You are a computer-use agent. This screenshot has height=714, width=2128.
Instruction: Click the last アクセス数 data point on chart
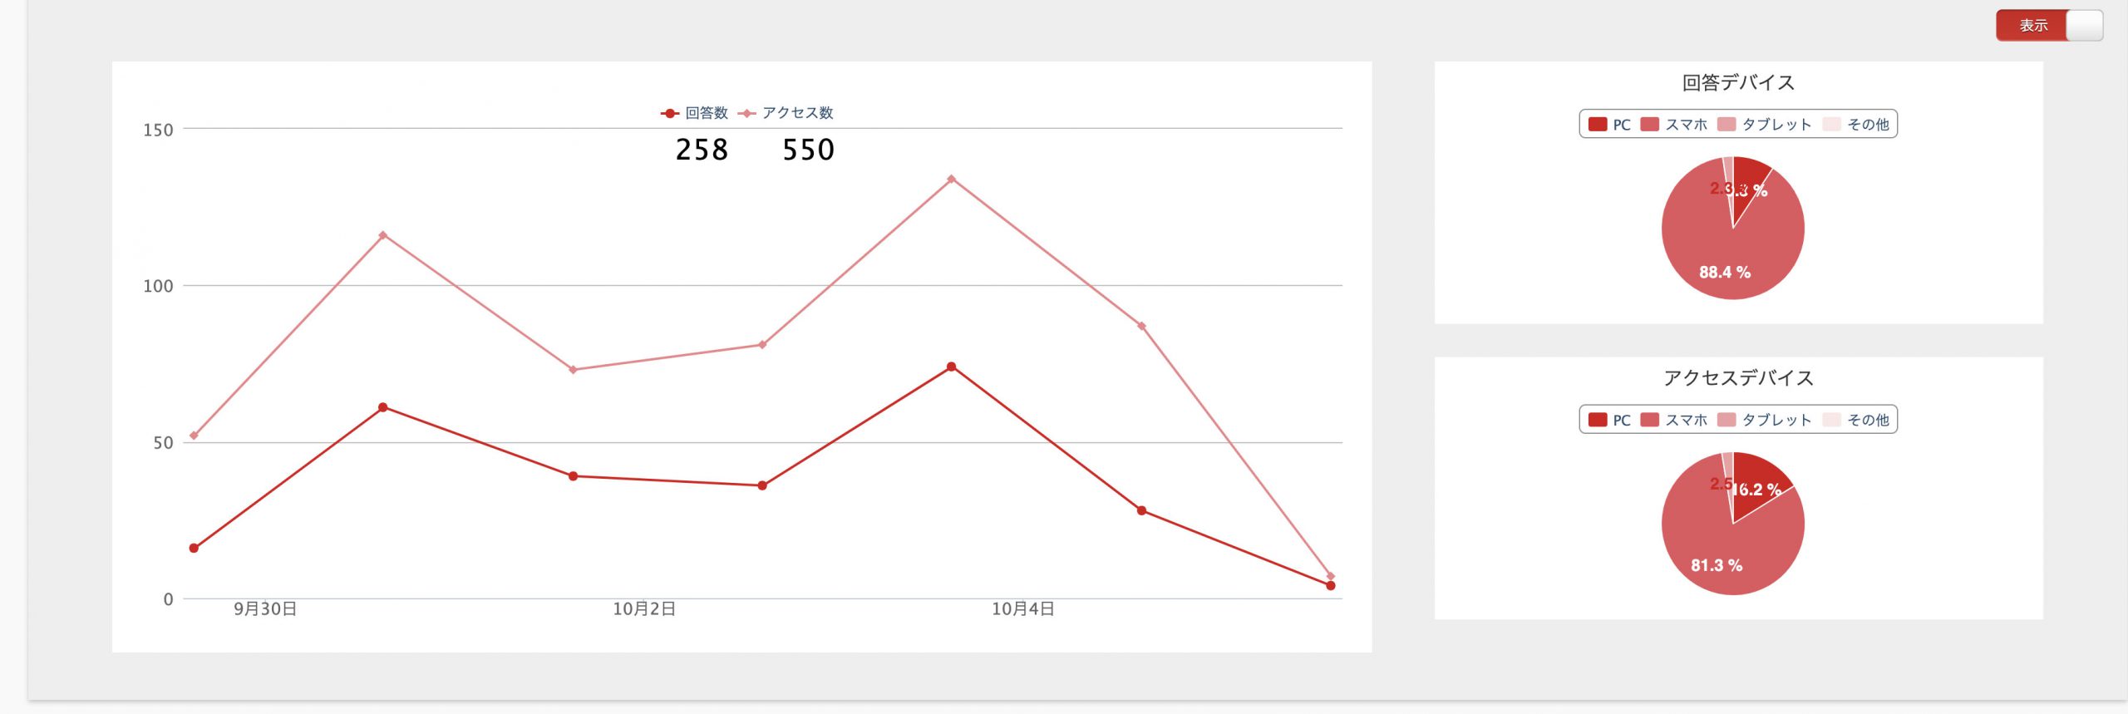pyautogui.click(x=1331, y=576)
